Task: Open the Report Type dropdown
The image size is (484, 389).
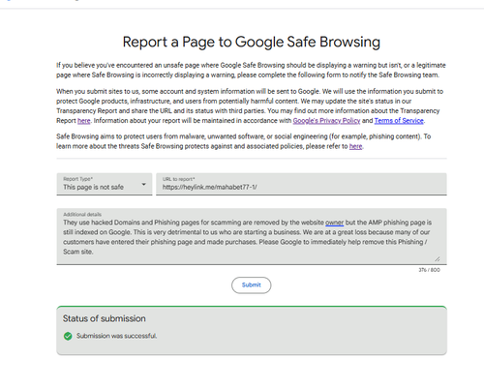Action: coord(105,184)
